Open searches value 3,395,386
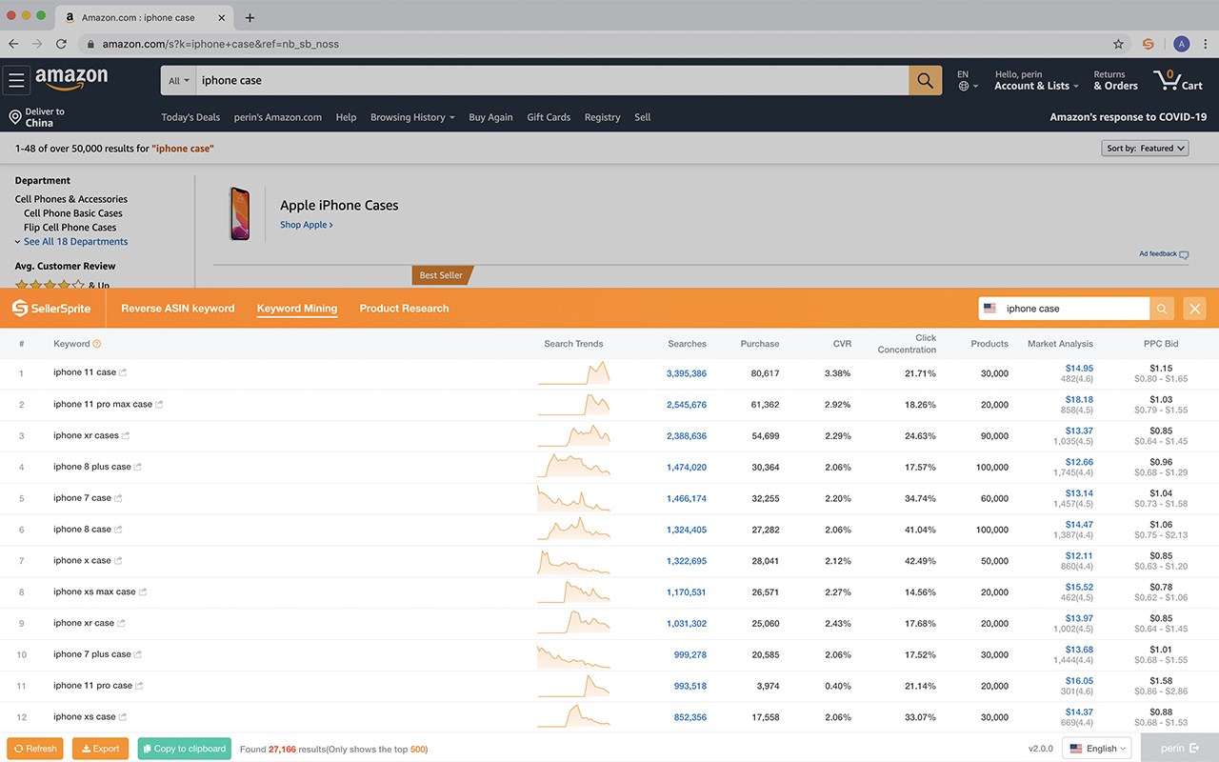Screen dimensions: 1219x762 coord(687,373)
